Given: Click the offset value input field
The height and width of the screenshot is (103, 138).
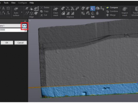Looking at the screenshot, I should point(12,30).
